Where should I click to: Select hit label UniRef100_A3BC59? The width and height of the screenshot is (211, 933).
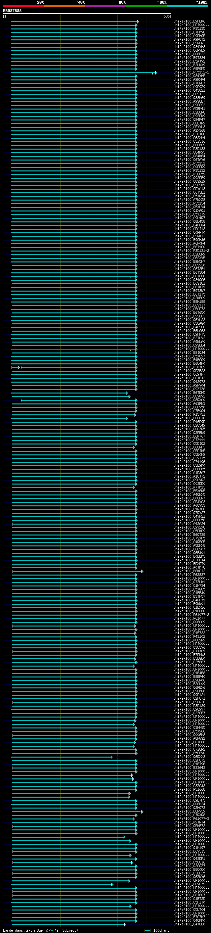coord(189,174)
